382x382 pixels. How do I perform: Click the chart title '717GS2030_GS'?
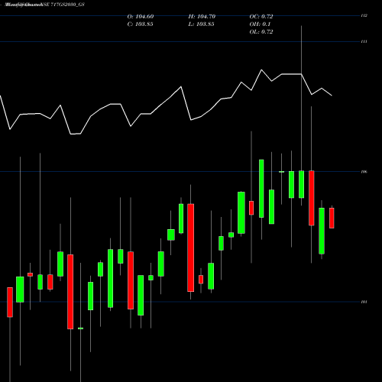[67, 5]
